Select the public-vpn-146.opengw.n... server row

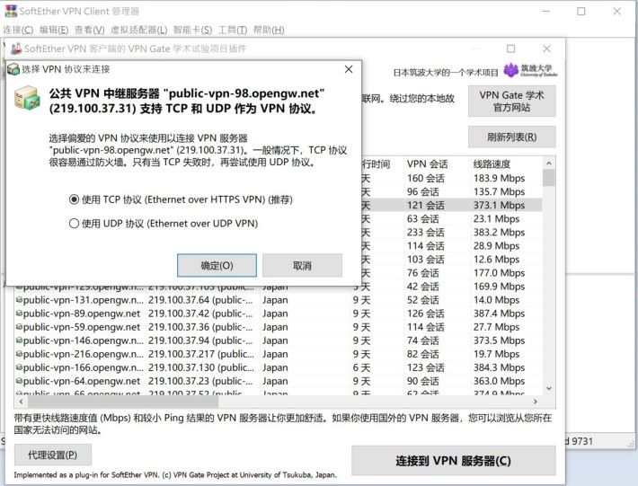[279, 340]
